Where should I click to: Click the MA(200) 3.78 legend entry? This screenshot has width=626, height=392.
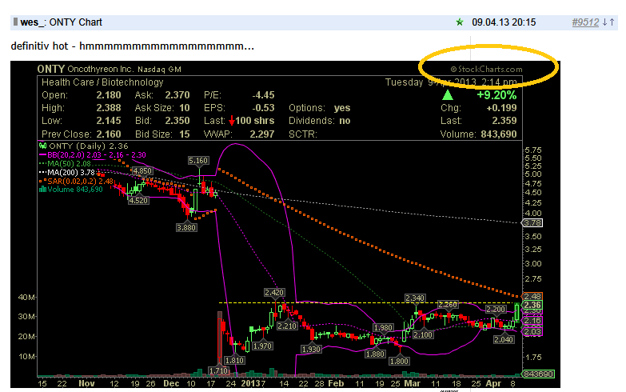click(67, 173)
